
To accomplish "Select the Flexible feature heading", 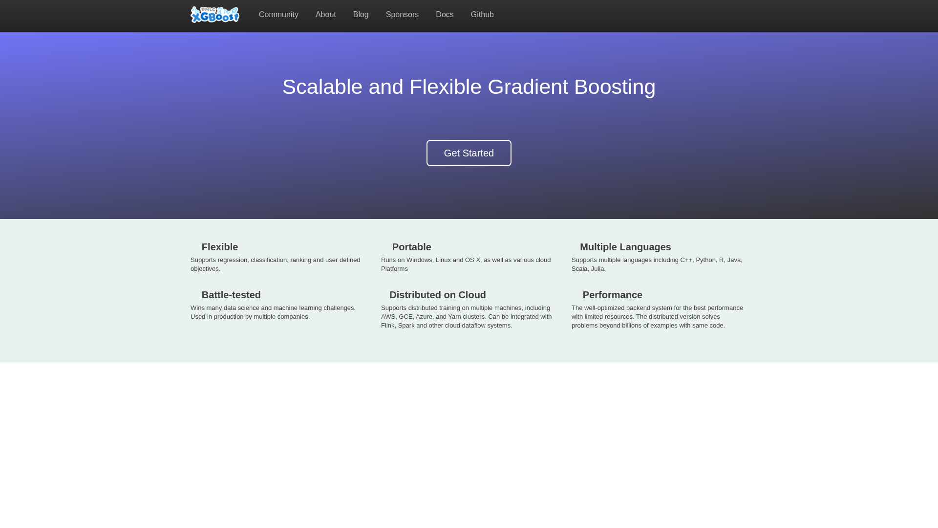I will (219, 247).
